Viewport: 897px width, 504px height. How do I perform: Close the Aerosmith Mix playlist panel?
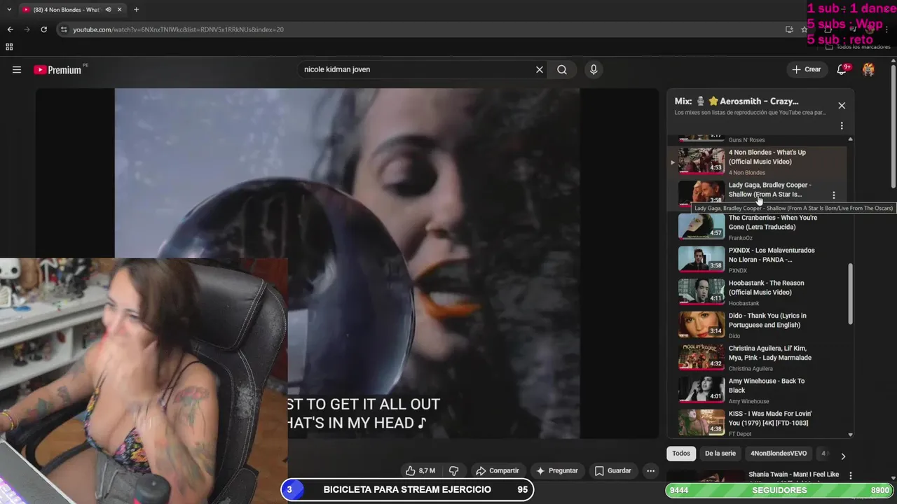[x=842, y=106]
